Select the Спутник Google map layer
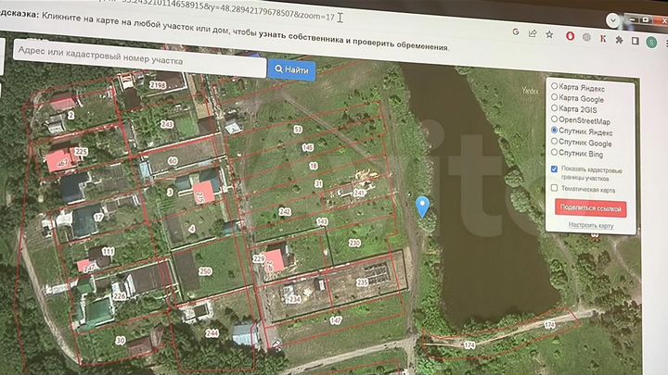The image size is (668, 375). click(555, 143)
